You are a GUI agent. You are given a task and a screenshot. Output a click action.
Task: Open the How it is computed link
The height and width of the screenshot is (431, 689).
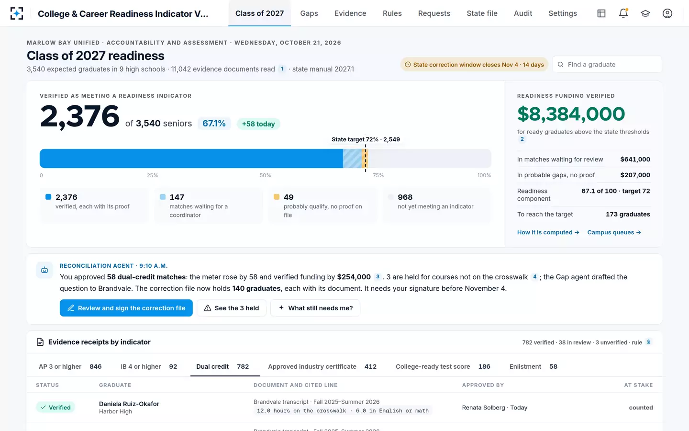point(548,232)
